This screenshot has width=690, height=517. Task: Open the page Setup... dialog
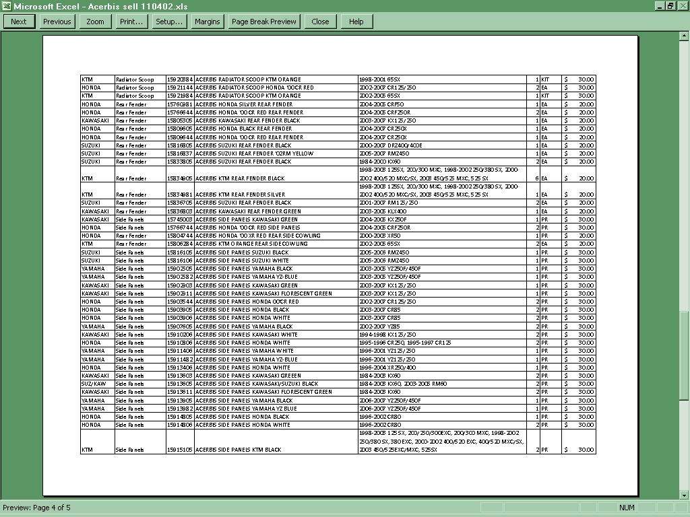pyautogui.click(x=169, y=22)
